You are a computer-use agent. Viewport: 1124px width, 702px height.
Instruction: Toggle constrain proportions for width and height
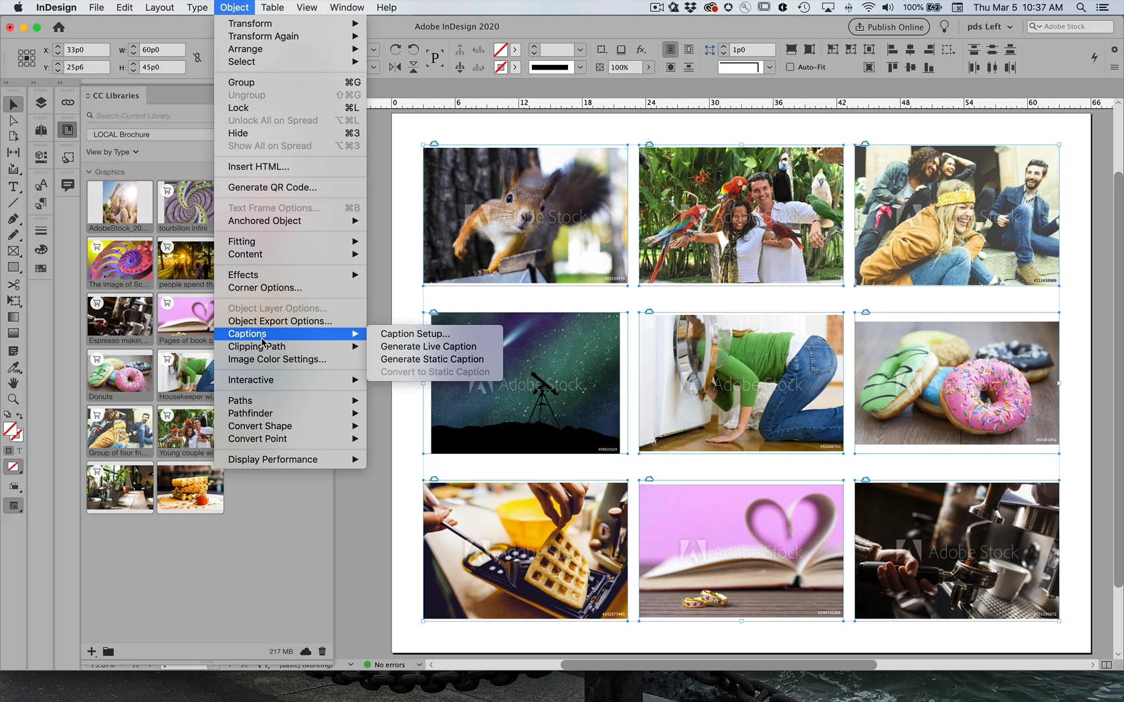click(x=197, y=58)
